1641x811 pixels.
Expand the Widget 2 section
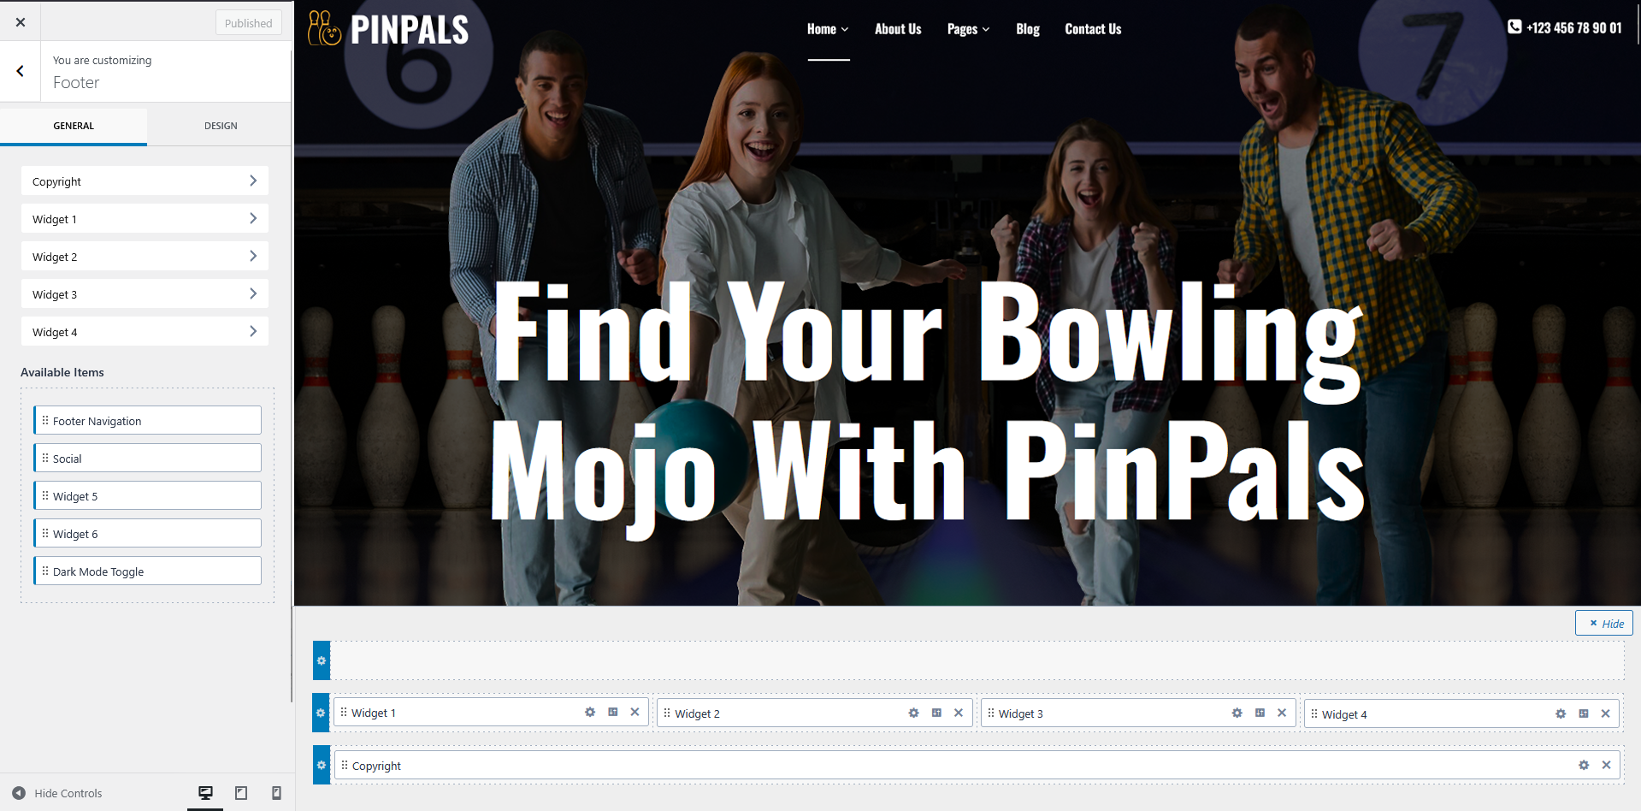point(145,257)
